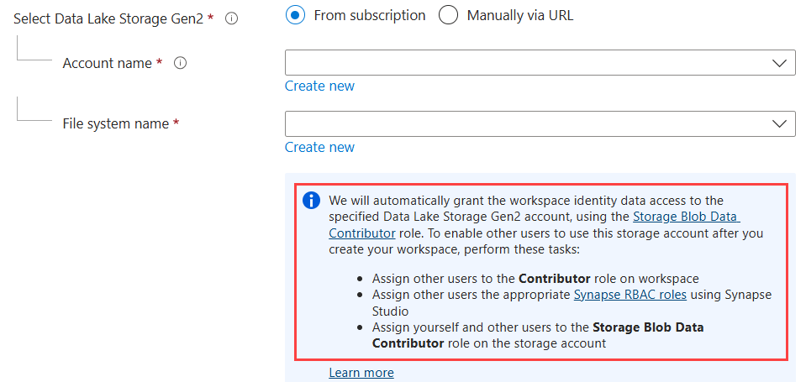The image size is (806, 382).
Task: Click Create new under File system name
Action: pos(319,147)
